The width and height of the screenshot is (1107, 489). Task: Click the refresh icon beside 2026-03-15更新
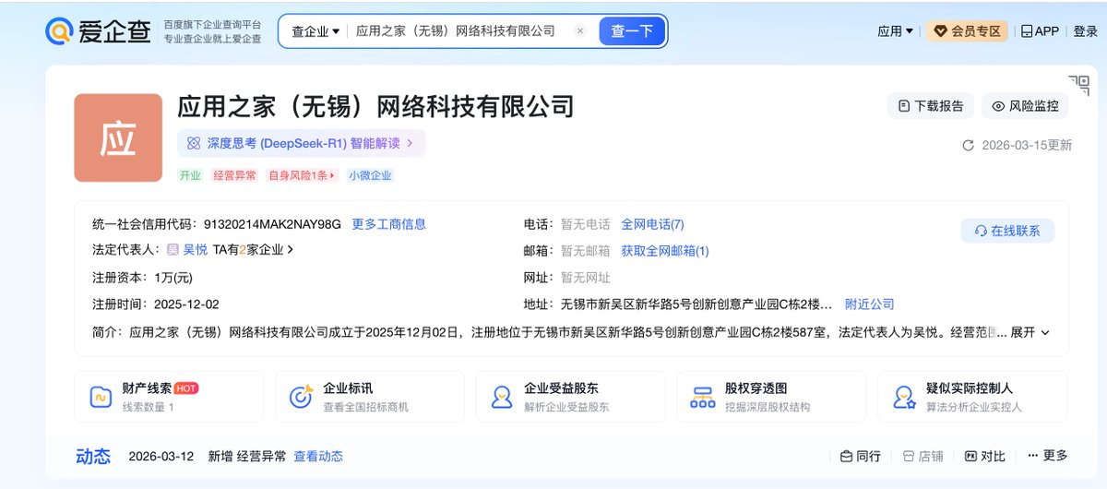968,145
